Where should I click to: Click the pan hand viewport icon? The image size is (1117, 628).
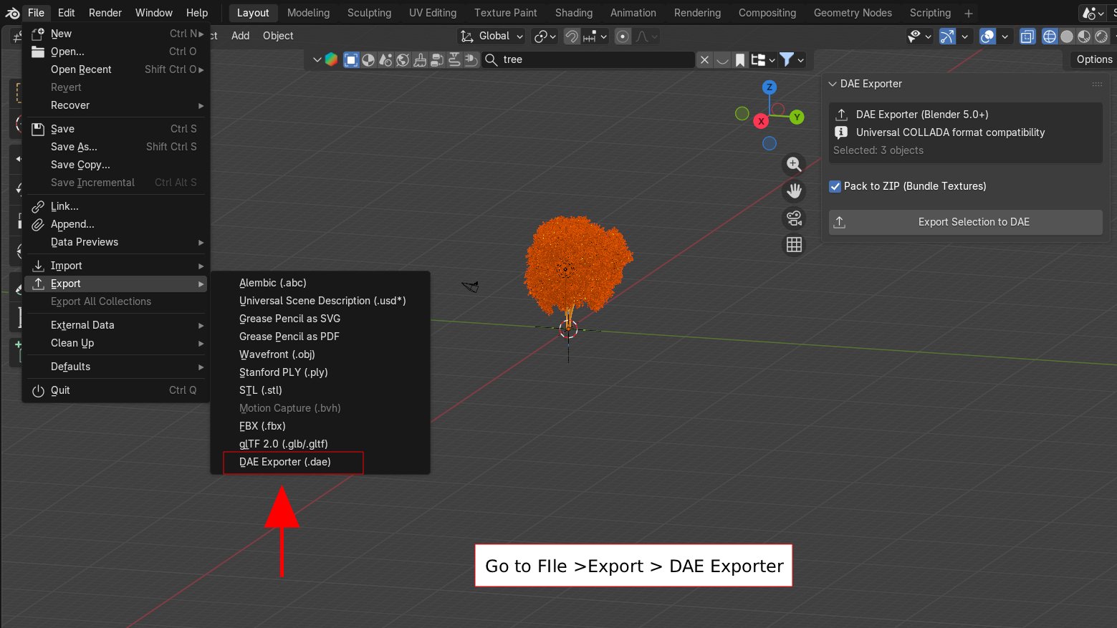794,191
